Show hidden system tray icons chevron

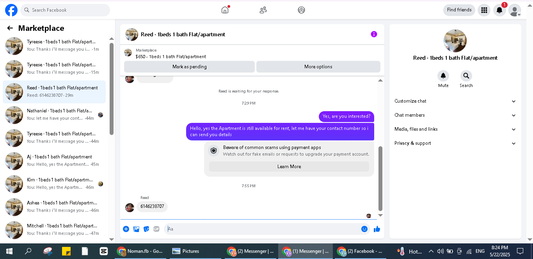[431, 251]
